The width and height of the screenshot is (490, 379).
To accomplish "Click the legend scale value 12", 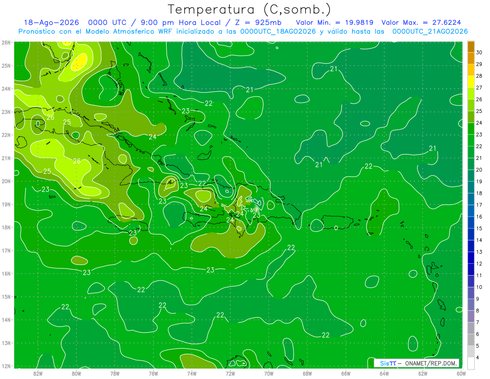I will coord(479,263).
